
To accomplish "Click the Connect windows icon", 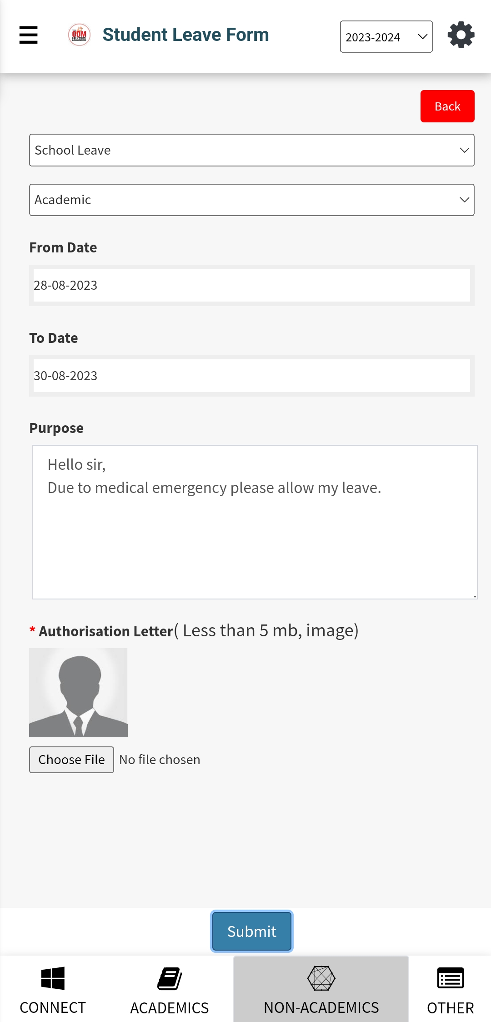I will tap(53, 978).
